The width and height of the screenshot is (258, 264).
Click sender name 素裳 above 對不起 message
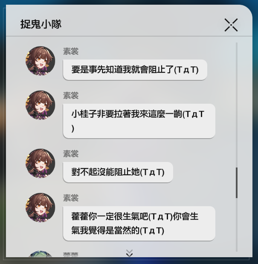(x=71, y=154)
